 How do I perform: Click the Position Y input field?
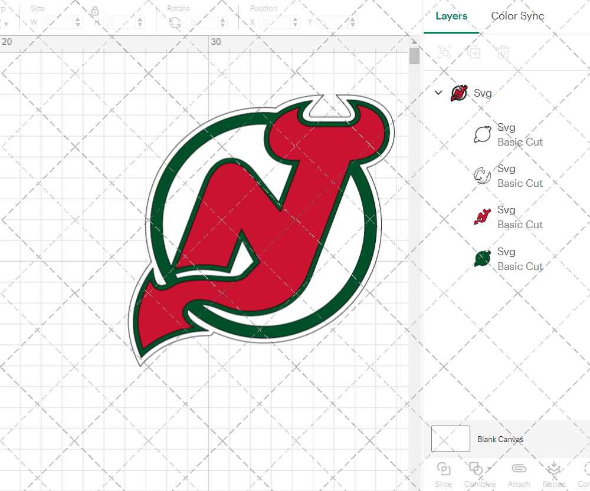click(x=333, y=22)
